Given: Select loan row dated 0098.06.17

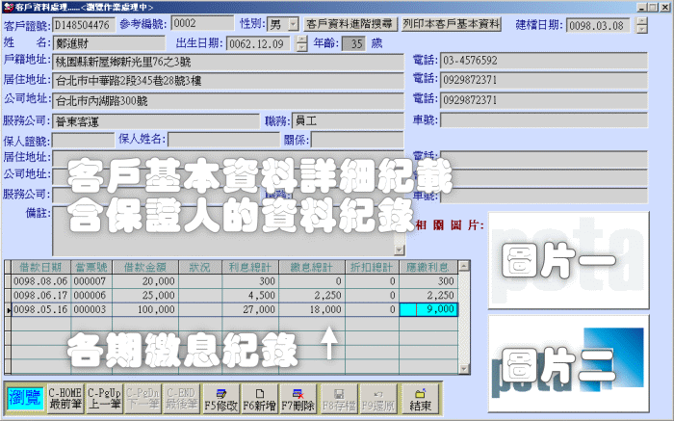Looking at the screenshot, I should pos(234,296).
